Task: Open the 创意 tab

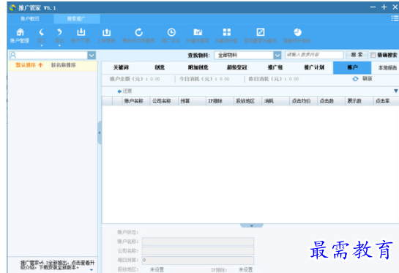Action: click(160, 67)
